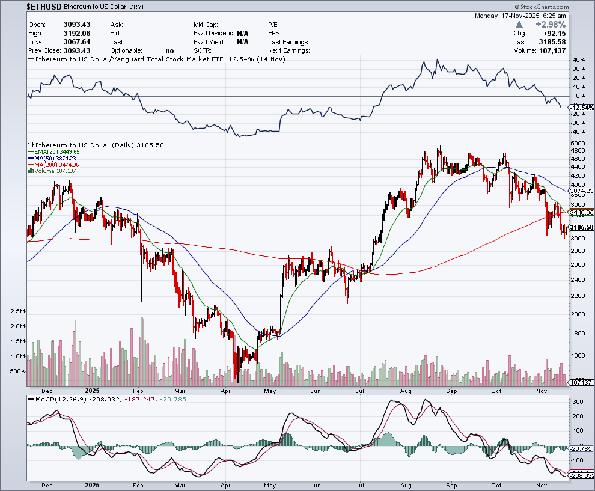Image resolution: width=595 pixels, height=491 pixels.
Task: Click the 'EPS:' label
Action: click(274, 34)
